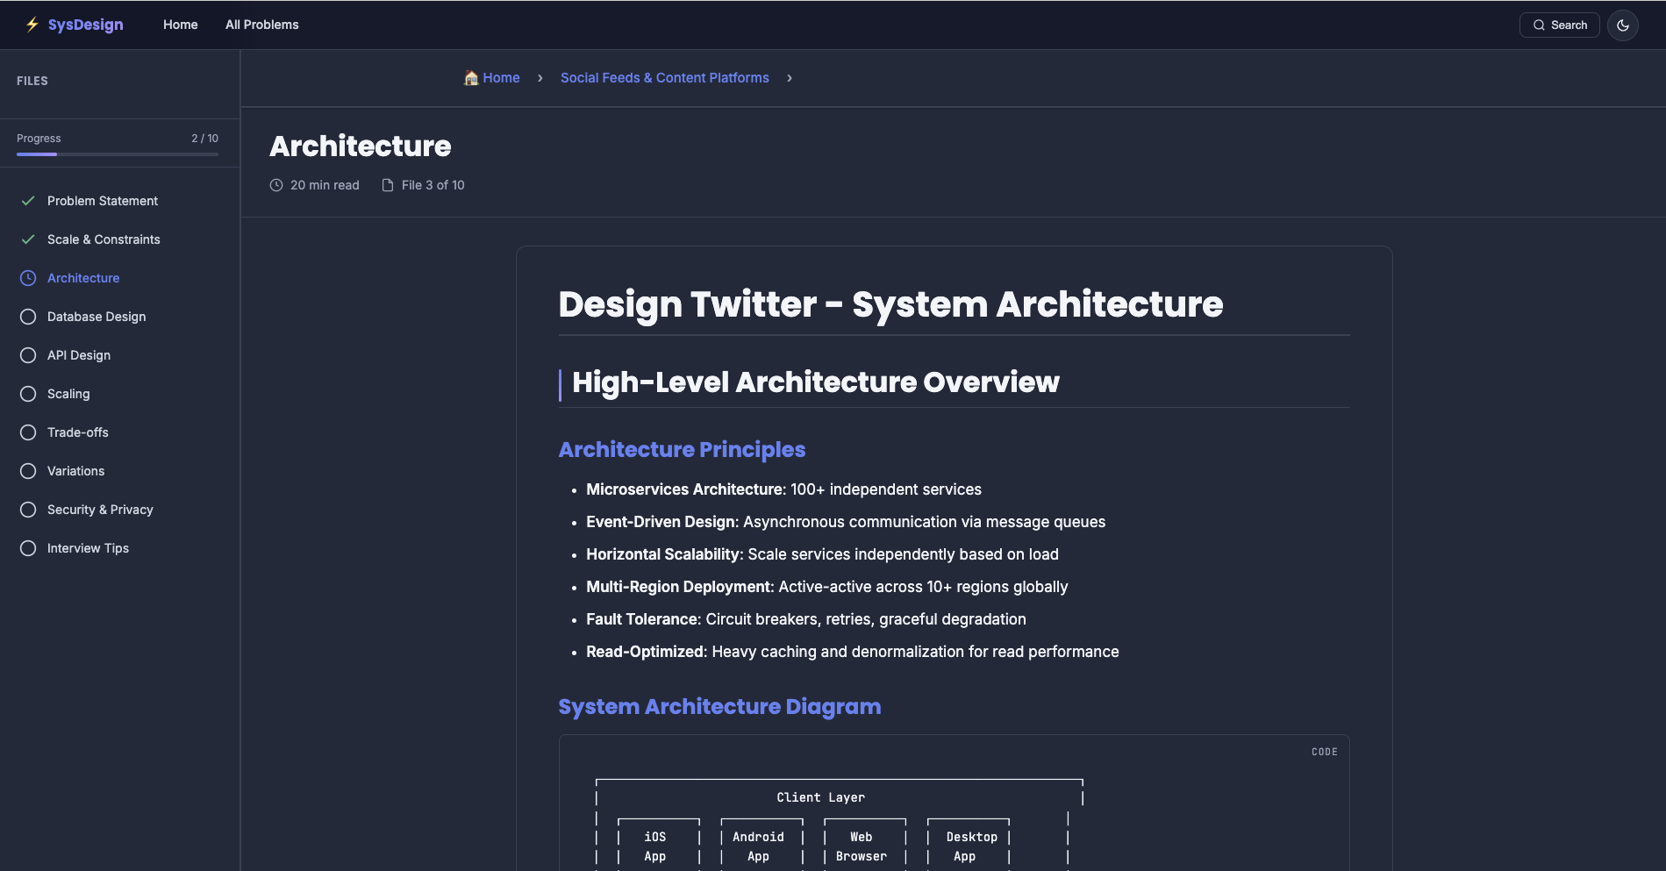Viewport: 1666px width, 871px height.
Task: Open the CODE block label options
Action: 1325,752
